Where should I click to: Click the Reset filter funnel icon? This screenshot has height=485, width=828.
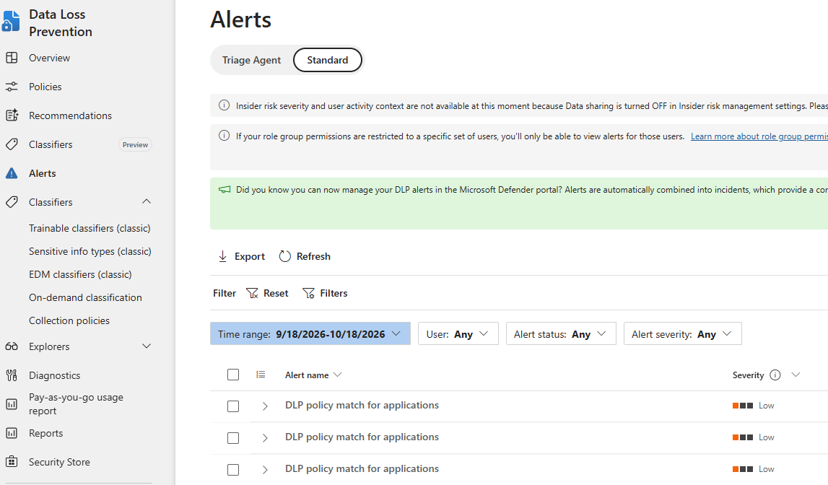click(x=253, y=294)
